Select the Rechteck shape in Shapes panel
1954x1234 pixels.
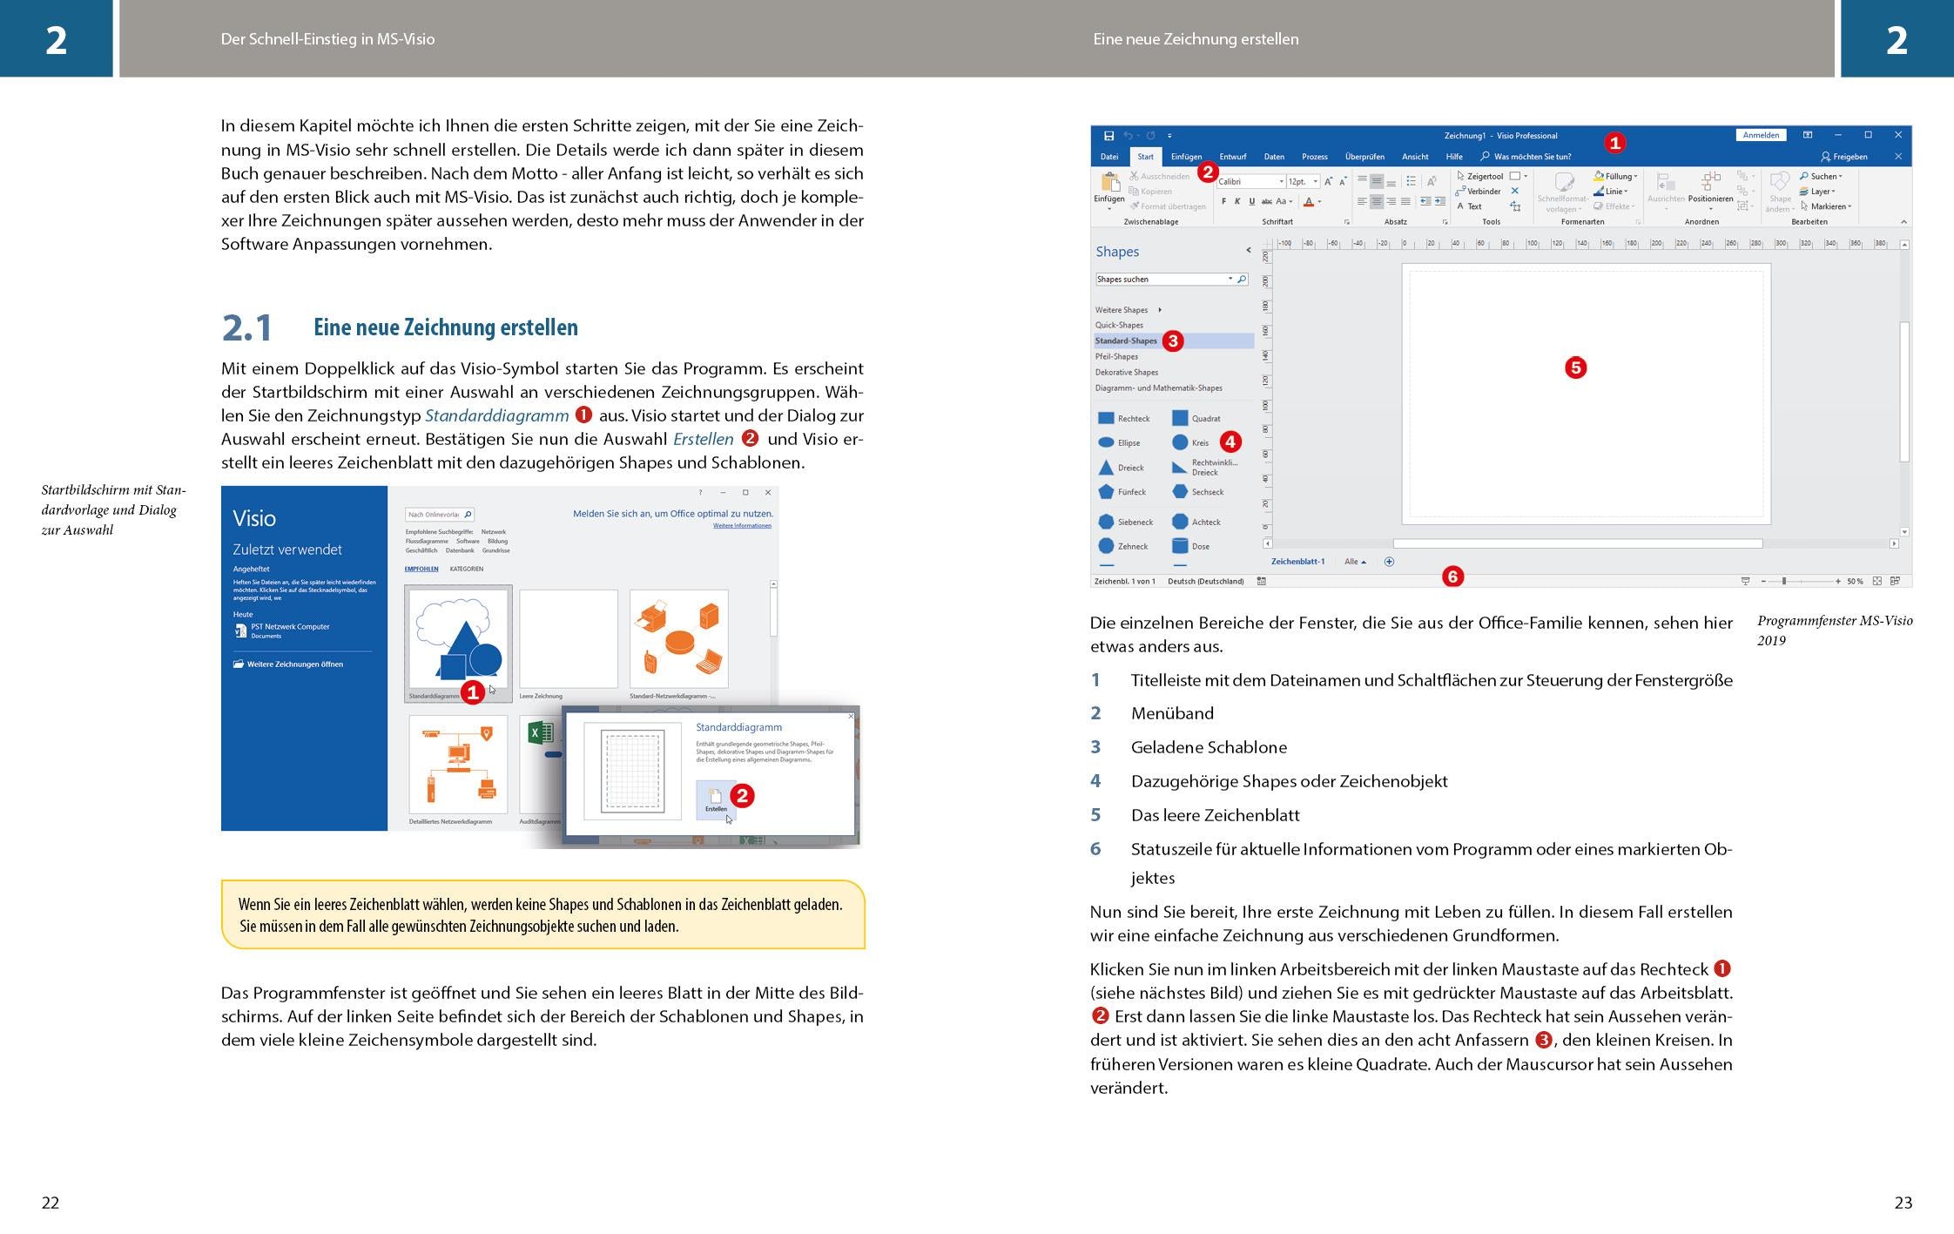[1129, 419]
